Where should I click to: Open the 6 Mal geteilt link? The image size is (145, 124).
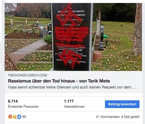130,117
